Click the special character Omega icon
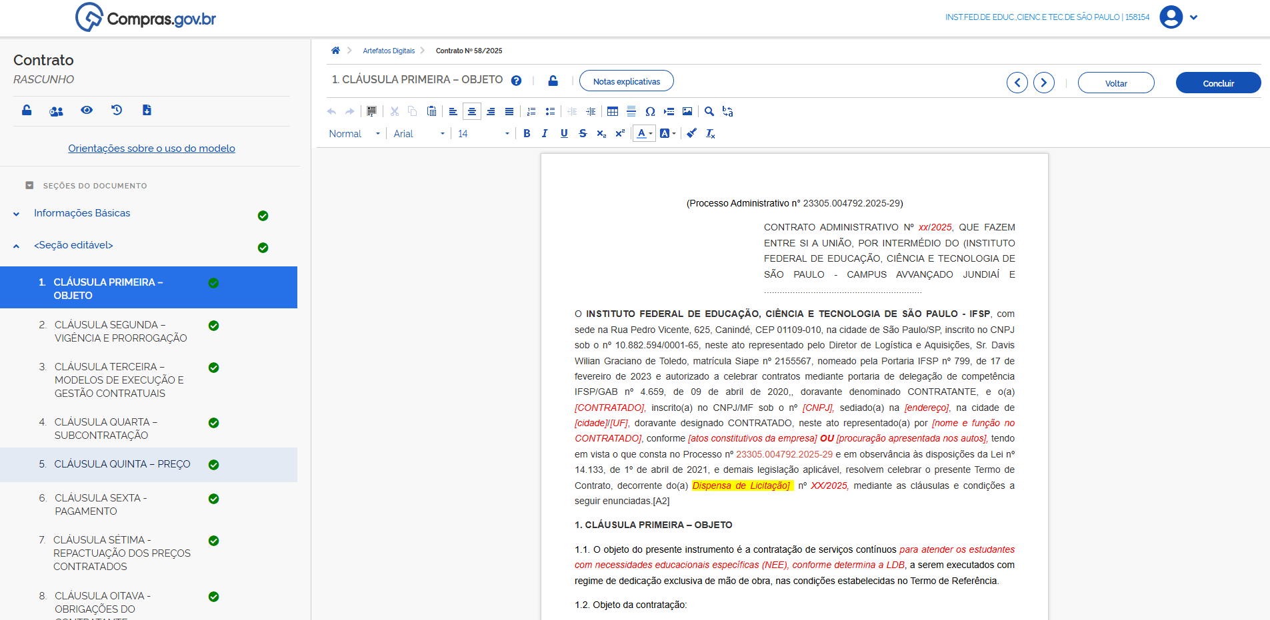This screenshot has width=1270, height=620. [x=650, y=112]
